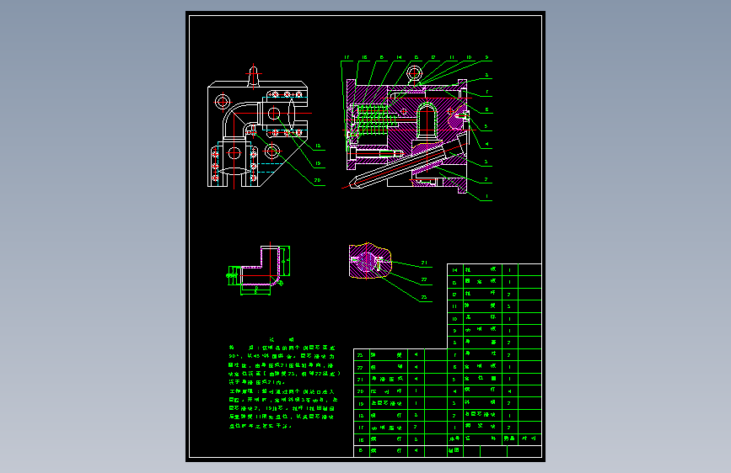731x473 pixels.
Task: Select balloon callout 14 above section view
Action: coord(399,58)
